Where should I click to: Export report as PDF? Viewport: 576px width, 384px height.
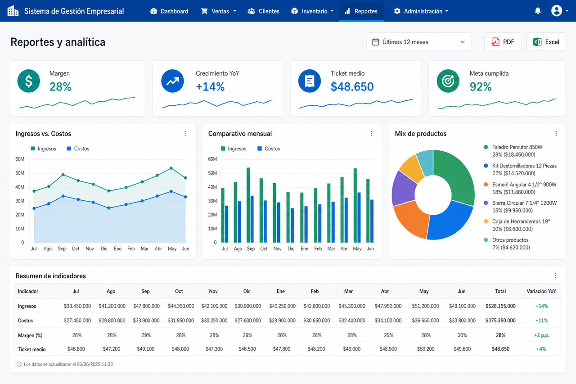(x=503, y=42)
